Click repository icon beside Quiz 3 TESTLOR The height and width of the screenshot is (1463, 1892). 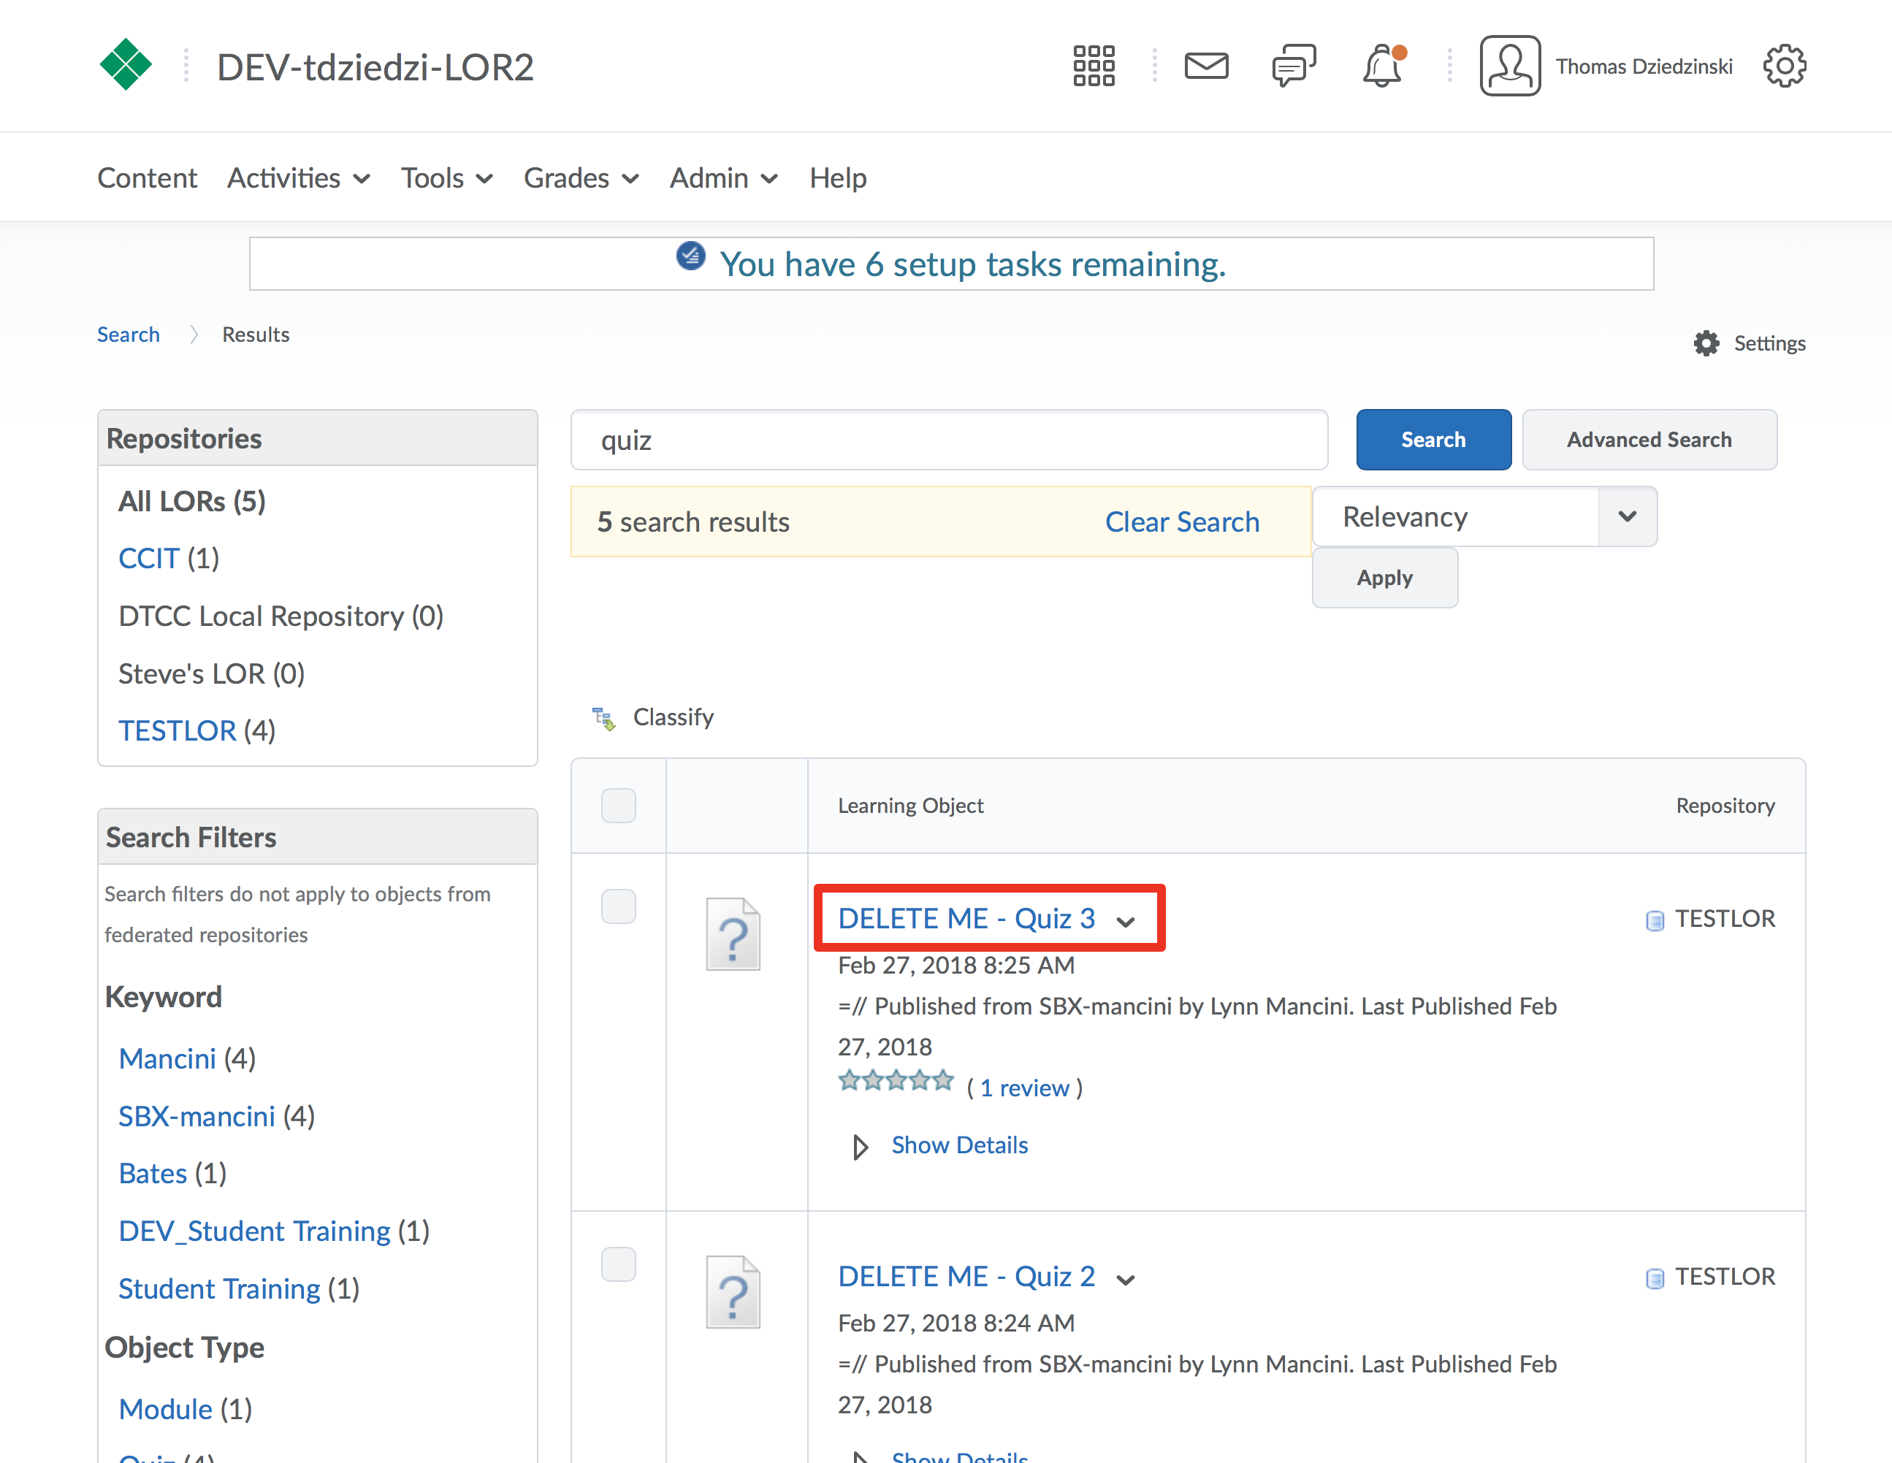click(1655, 920)
